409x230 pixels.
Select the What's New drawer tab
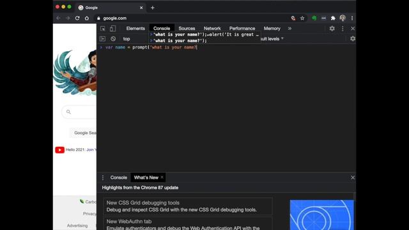click(146, 178)
